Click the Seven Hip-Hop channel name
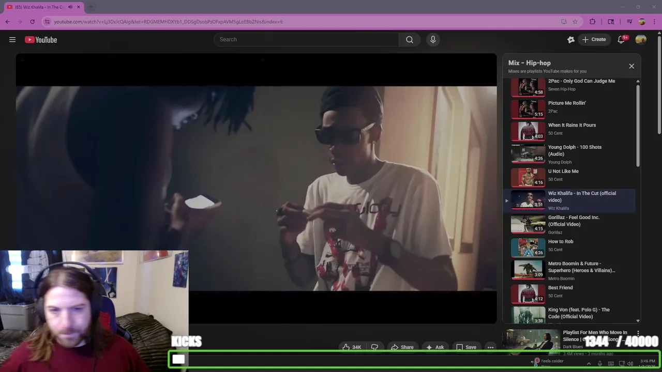The image size is (662, 372). coord(562,89)
